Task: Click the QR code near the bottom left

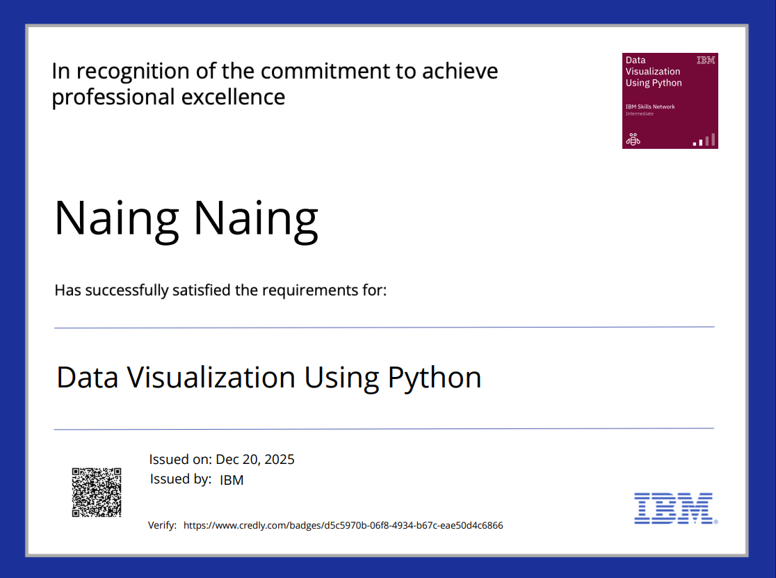Action: pyautogui.click(x=97, y=493)
